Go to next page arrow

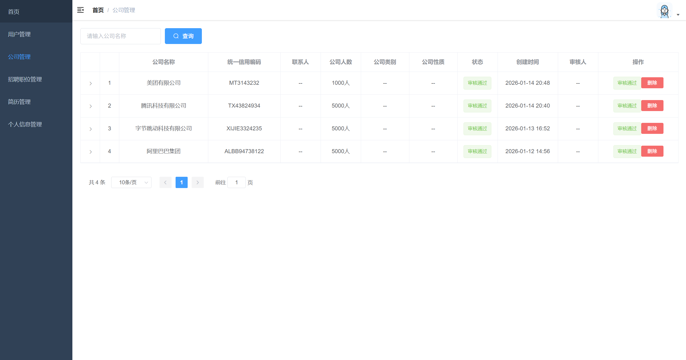(x=198, y=182)
